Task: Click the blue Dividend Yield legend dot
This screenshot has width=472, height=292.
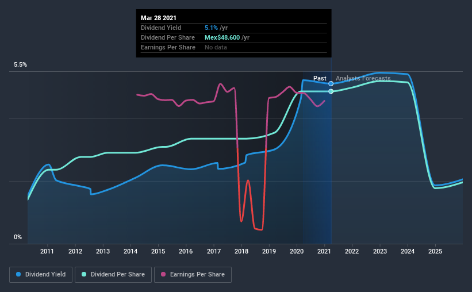Action: coord(18,274)
